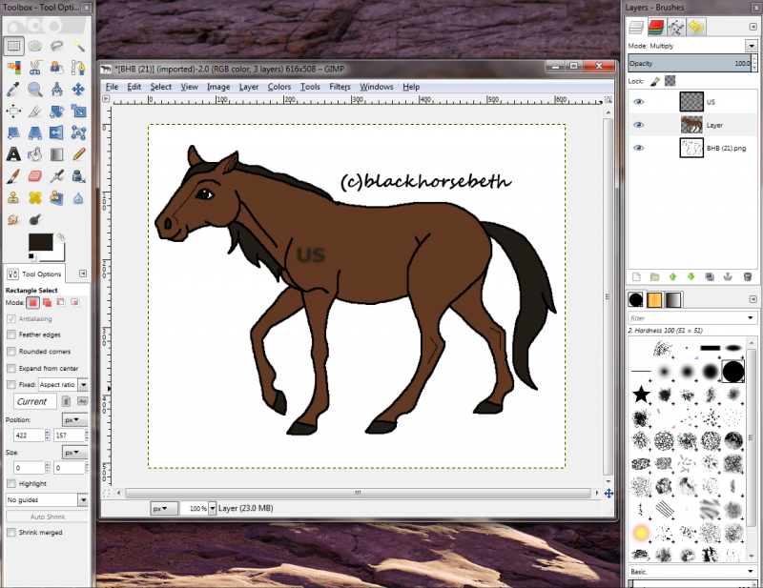The height and width of the screenshot is (588, 763).
Task: Enable the Feather edges checkbox
Action: point(11,335)
